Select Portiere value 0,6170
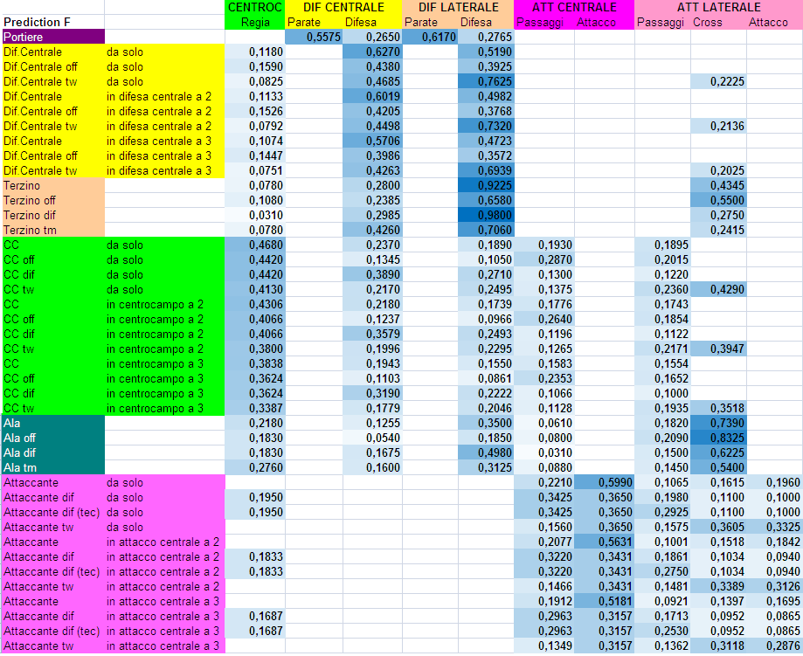Viewport: 803px width, 656px height. click(430, 37)
